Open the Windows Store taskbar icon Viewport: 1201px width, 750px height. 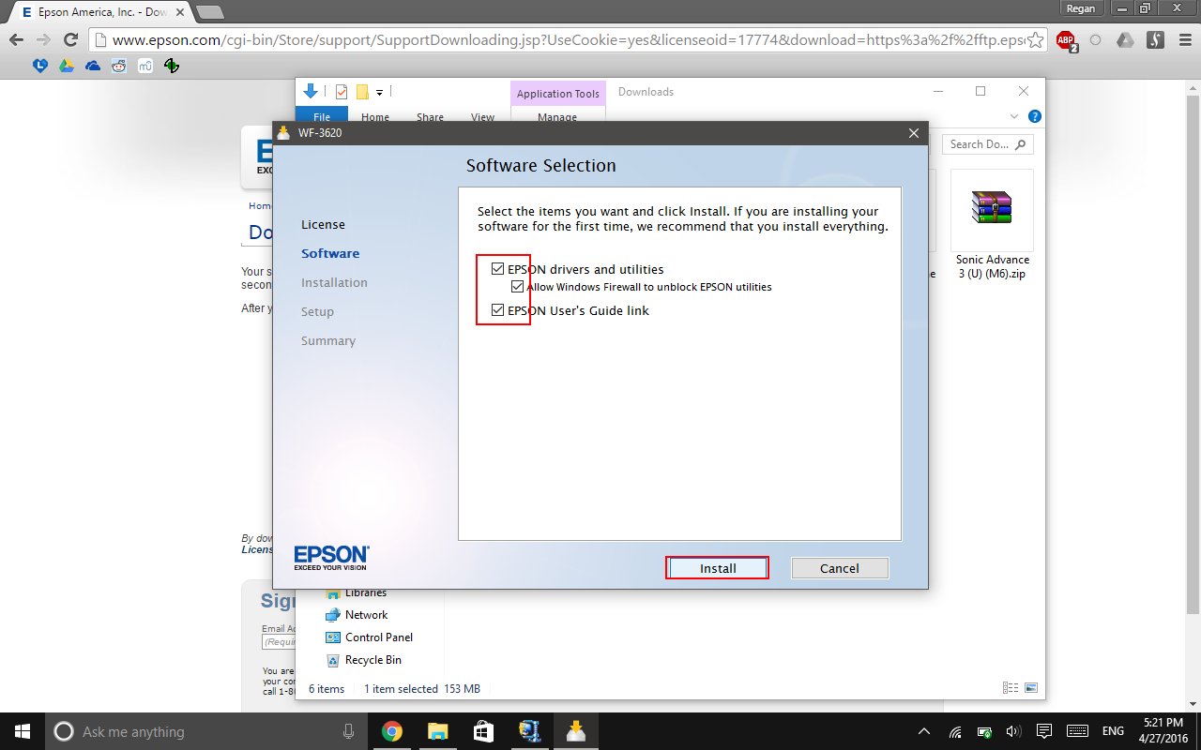pos(483,731)
